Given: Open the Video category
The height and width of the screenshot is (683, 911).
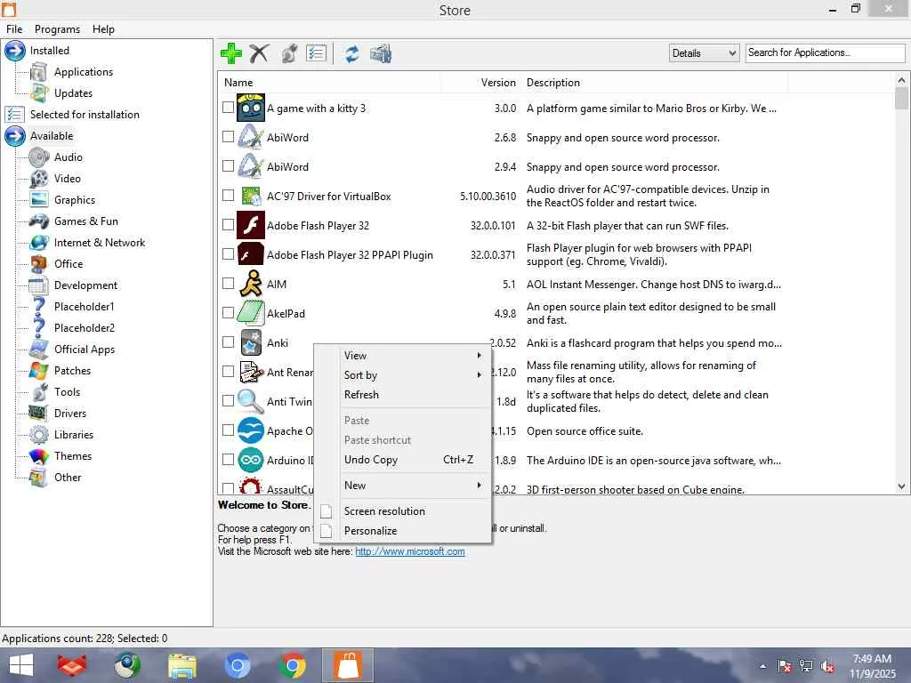Looking at the screenshot, I should point(68,179).
